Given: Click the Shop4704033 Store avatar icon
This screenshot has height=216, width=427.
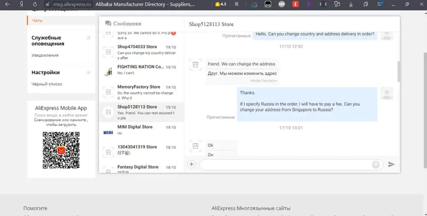Looking at the screenshot, I should 108,52.
